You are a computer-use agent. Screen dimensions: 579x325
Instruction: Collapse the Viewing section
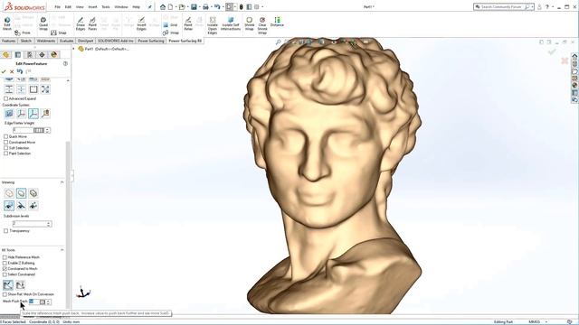[62, 182]
